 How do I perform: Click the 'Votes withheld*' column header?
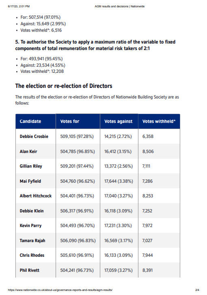point(159,121)
